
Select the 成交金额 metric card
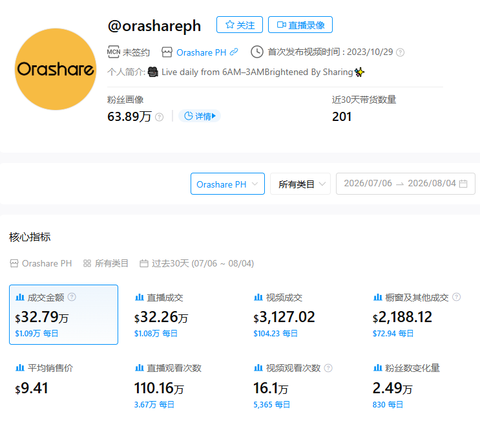pos(64,314)
